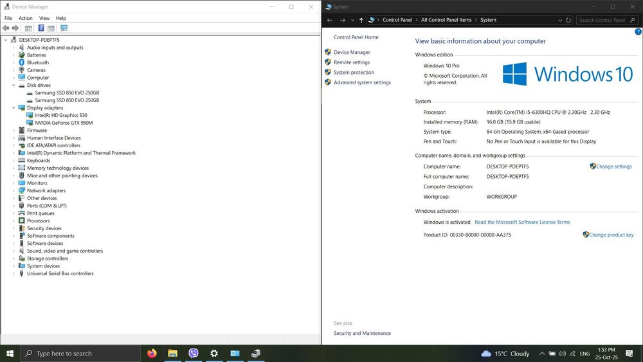Show hidden tray icons with the chevron
Screen dimensions: 643x362
pos(541,354)
